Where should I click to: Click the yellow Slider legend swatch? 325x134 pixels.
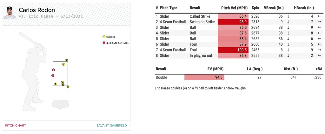point(103,37)
